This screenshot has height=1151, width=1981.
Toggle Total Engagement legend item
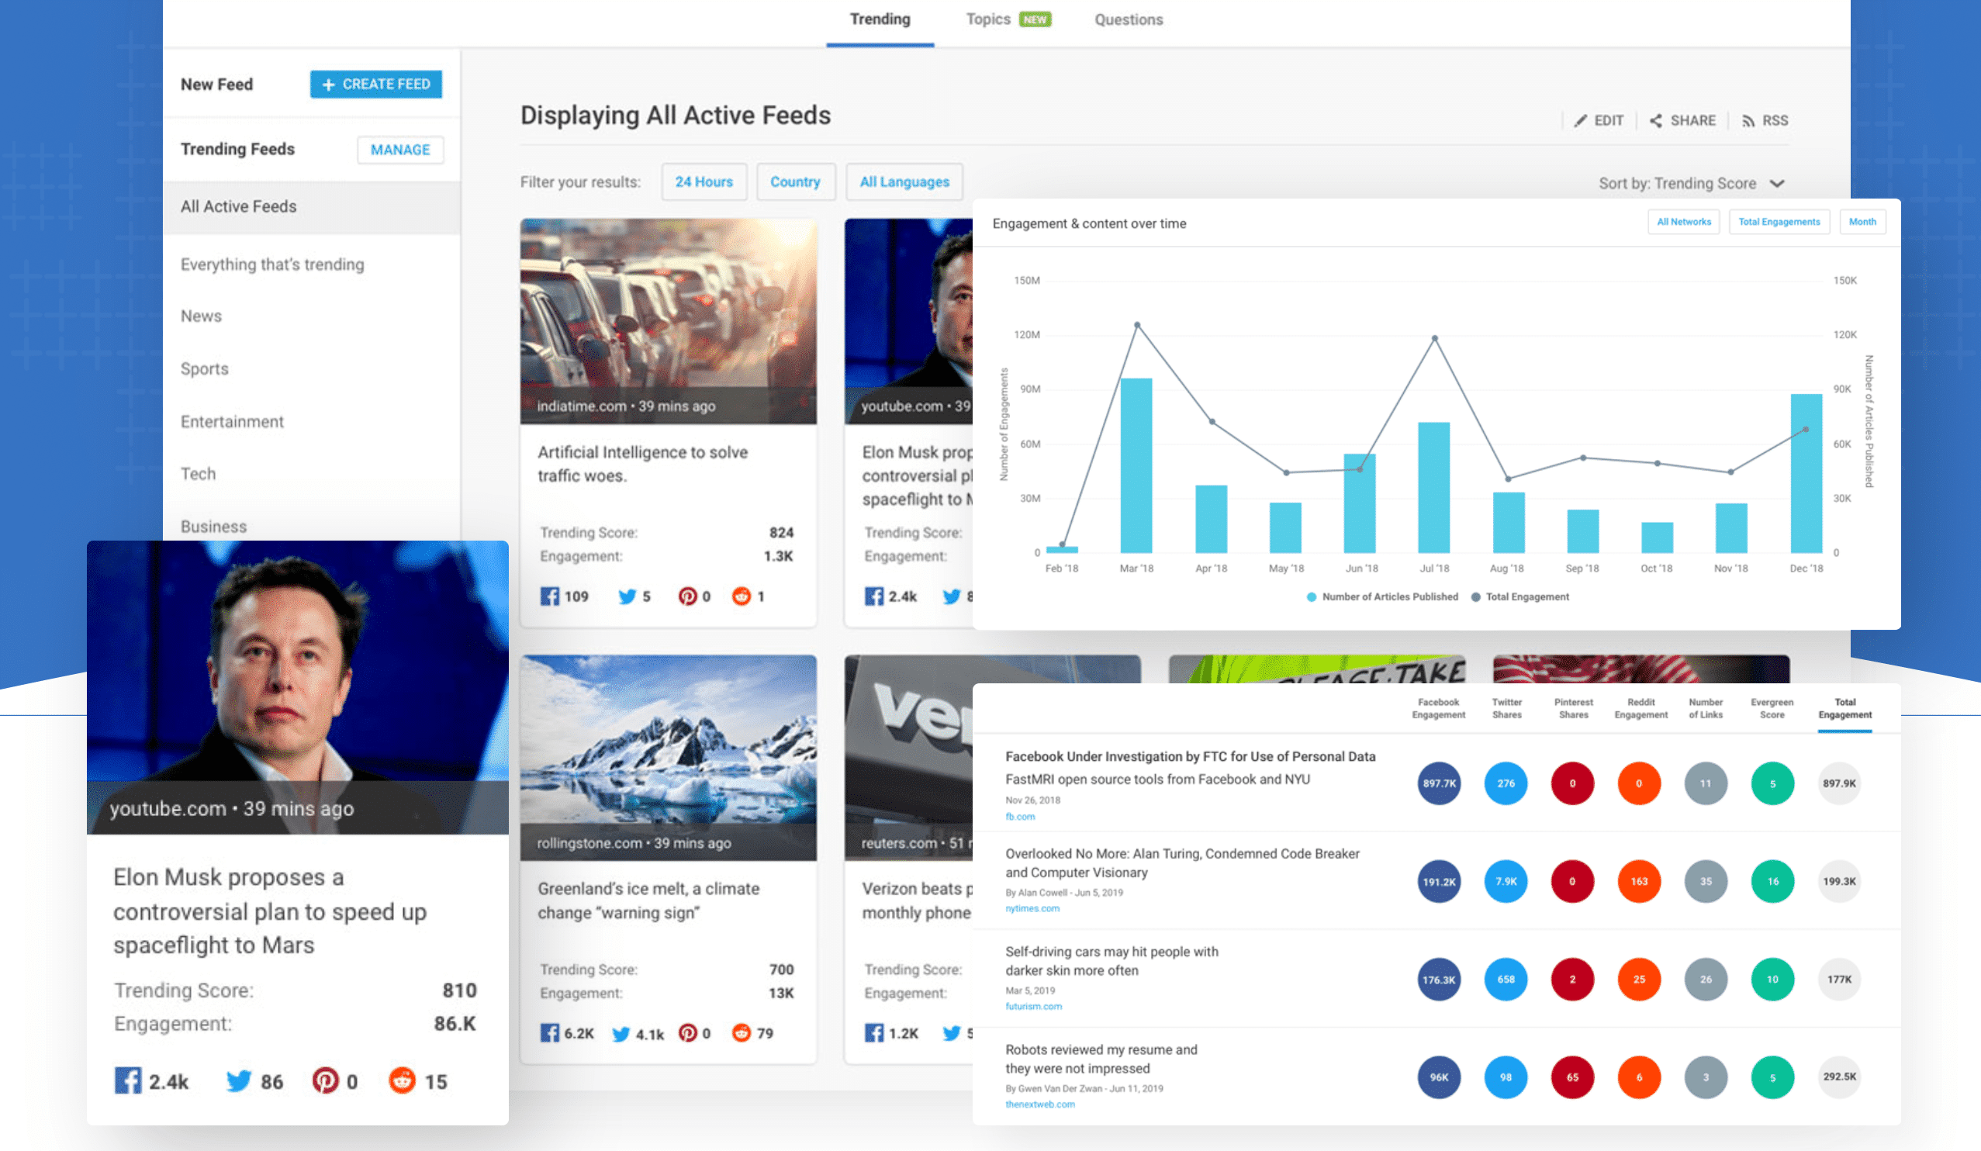click(x=1520, y=597)
